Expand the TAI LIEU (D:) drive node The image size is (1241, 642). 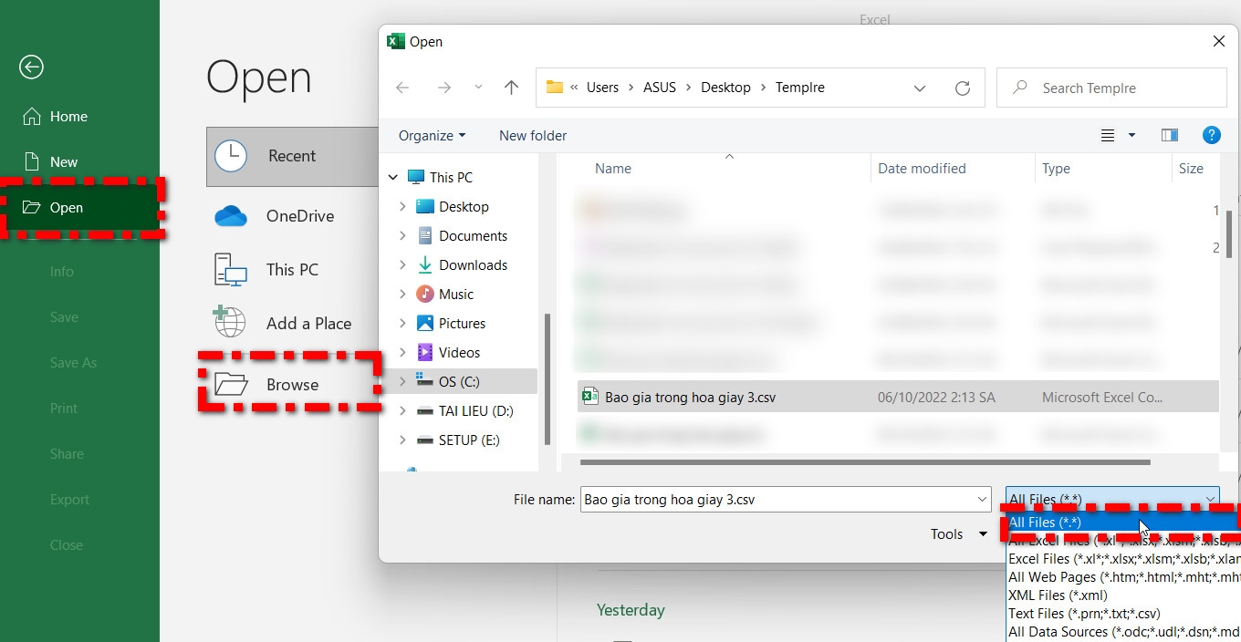(x=402, y=411)
